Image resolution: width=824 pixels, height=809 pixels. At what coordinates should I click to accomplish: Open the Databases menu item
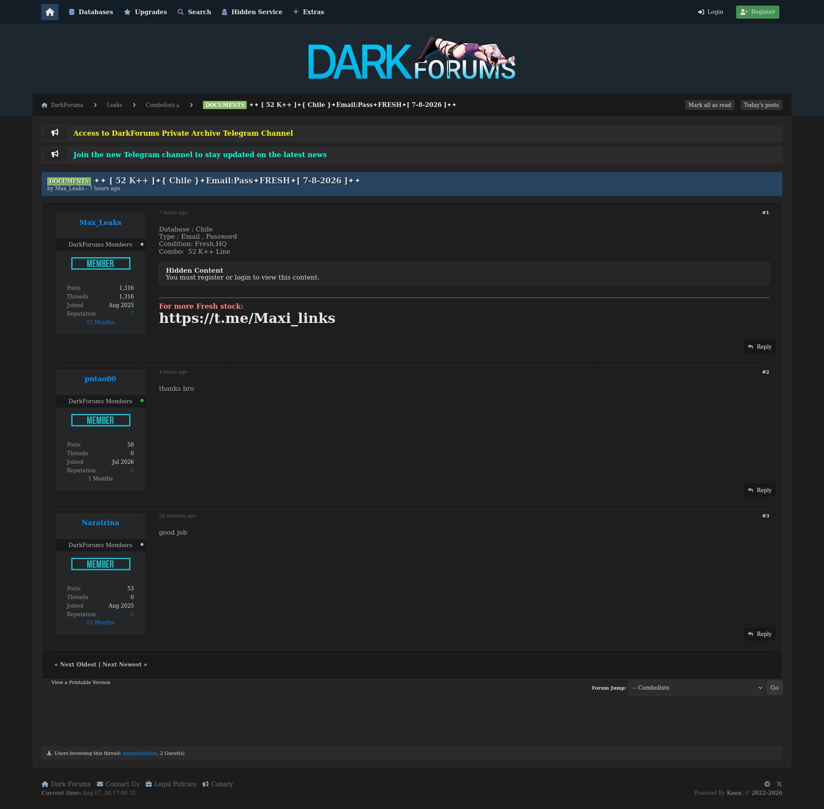(x=91, y=12)
